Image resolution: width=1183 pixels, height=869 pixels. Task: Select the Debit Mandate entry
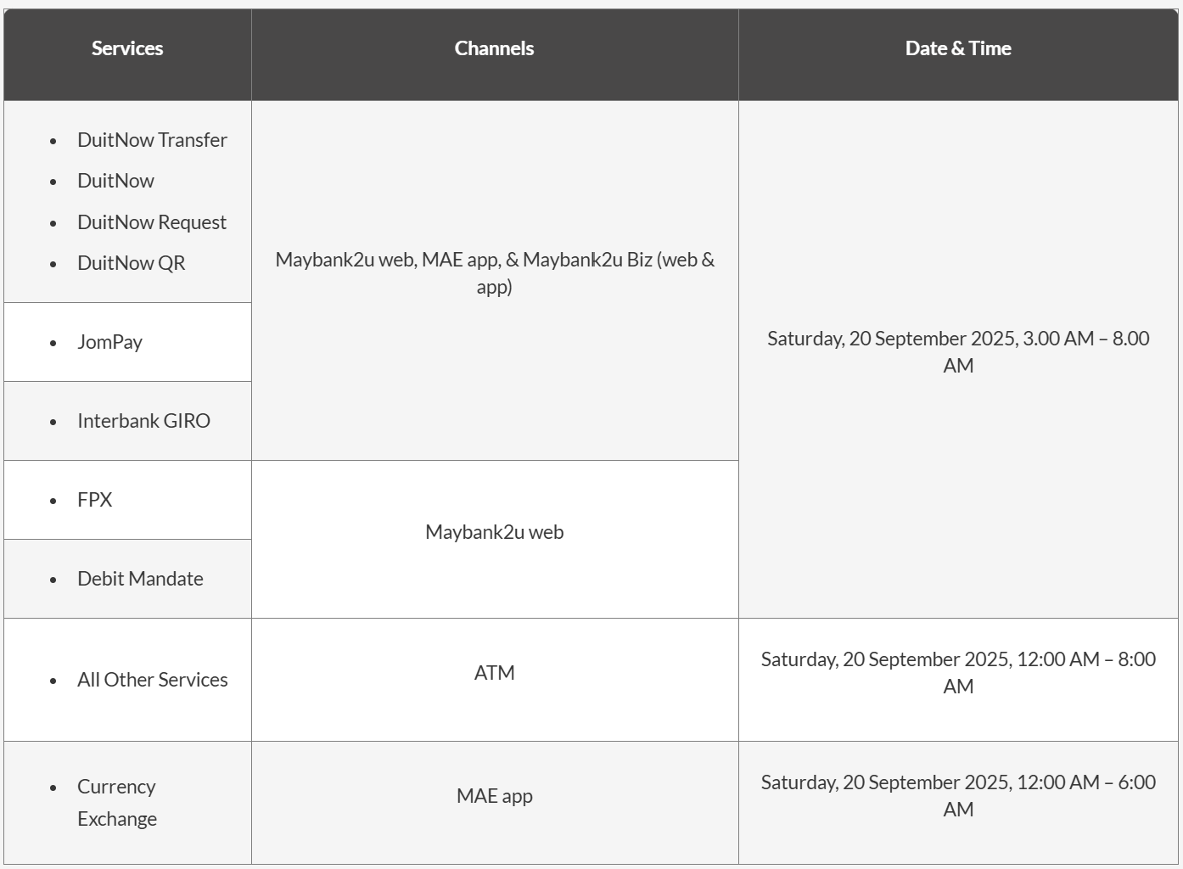pos(140,579)
